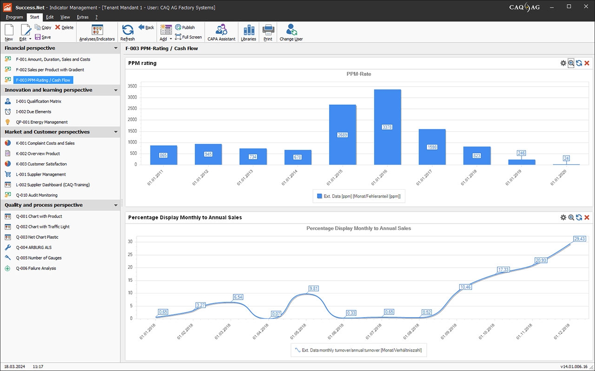Open the Extras menu
The image size is (595, 371).
click(x=83, y=17)
